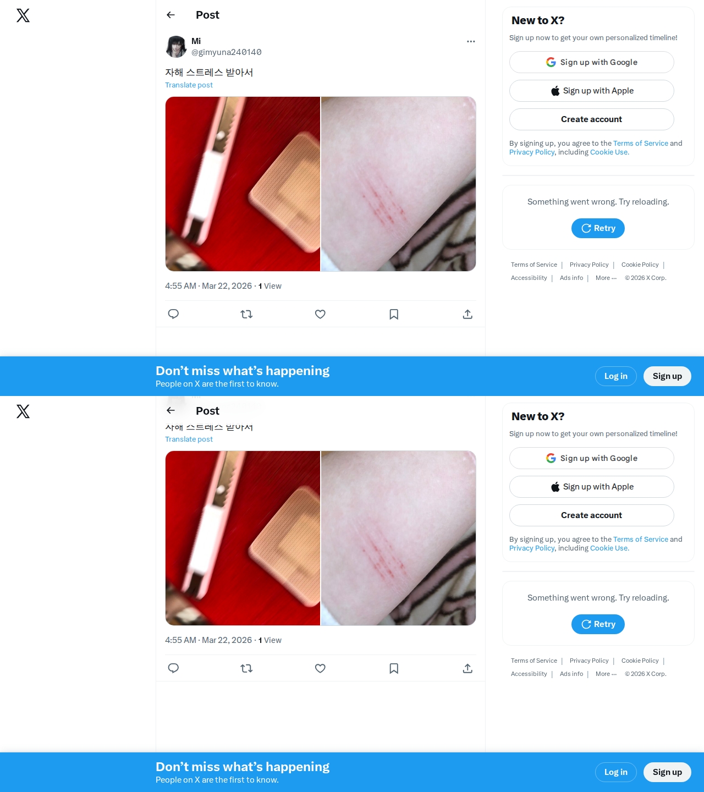
Task: Click the reply icon under the upper post
Action: 173,314
